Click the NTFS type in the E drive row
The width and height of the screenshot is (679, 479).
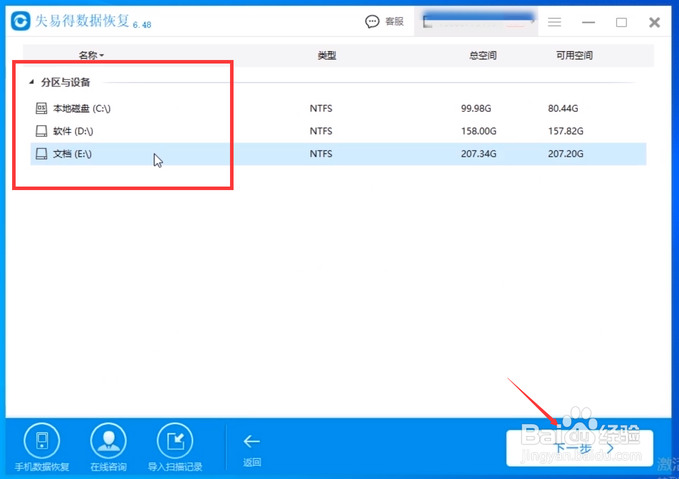[x=321, y=154]
